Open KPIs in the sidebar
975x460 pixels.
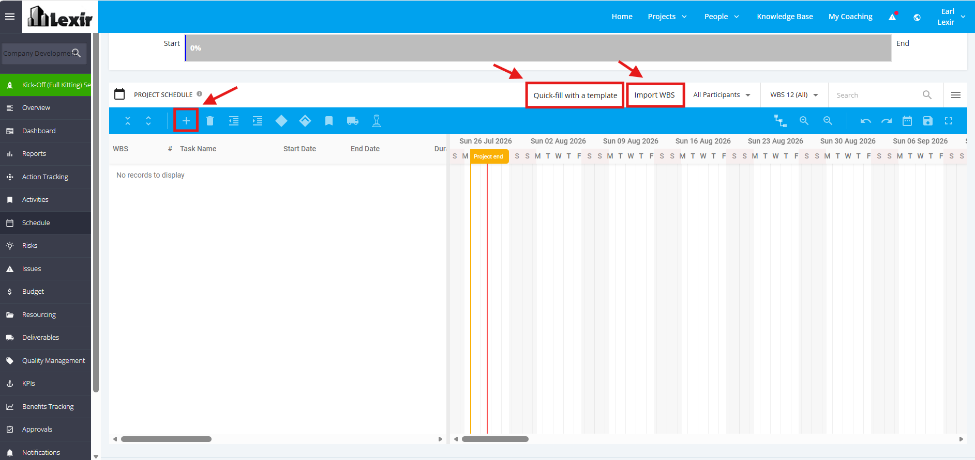tap(46, 384)
